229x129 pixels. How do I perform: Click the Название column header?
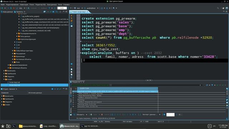point(14,93)
